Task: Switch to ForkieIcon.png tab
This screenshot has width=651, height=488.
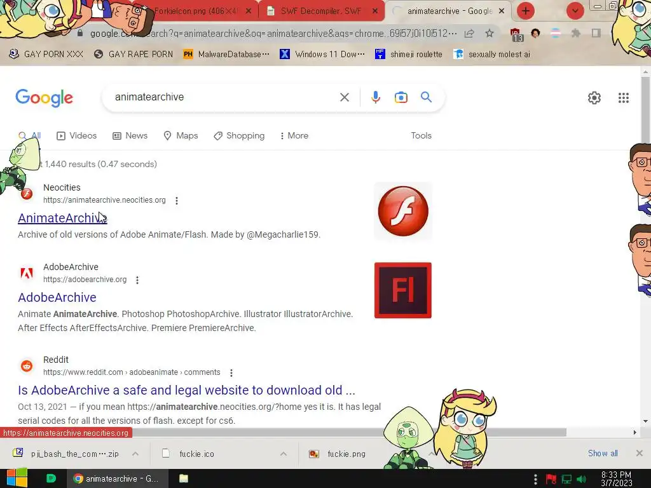Action: pos(195,11)
